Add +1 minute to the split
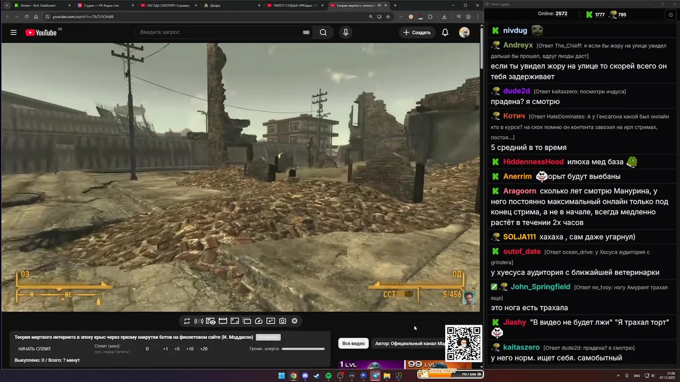This screenshot has width=680, height=382. coord(165,349)
